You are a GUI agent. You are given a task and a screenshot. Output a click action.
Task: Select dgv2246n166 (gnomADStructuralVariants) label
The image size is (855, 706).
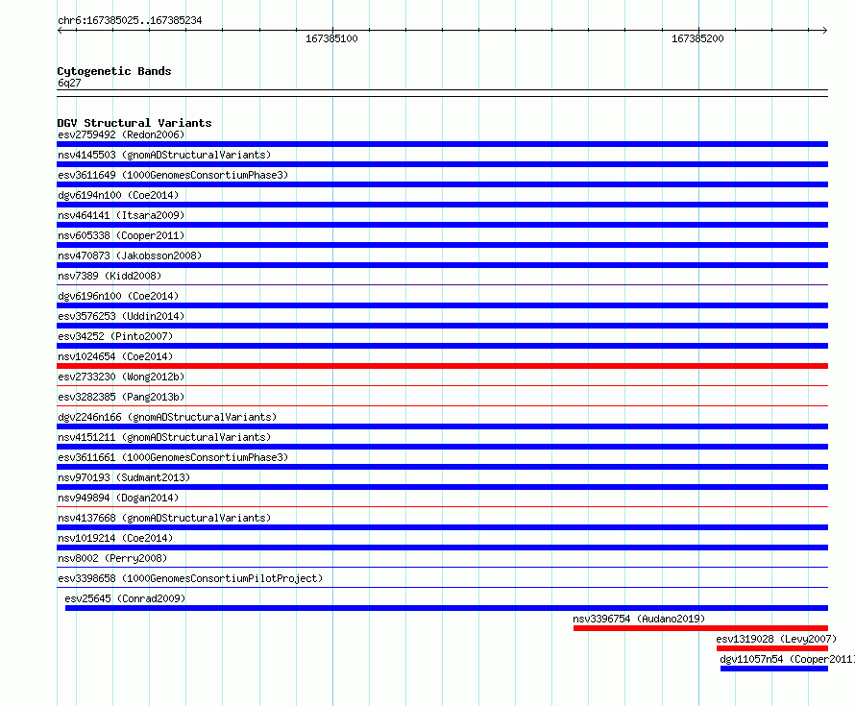coord(167,417)
